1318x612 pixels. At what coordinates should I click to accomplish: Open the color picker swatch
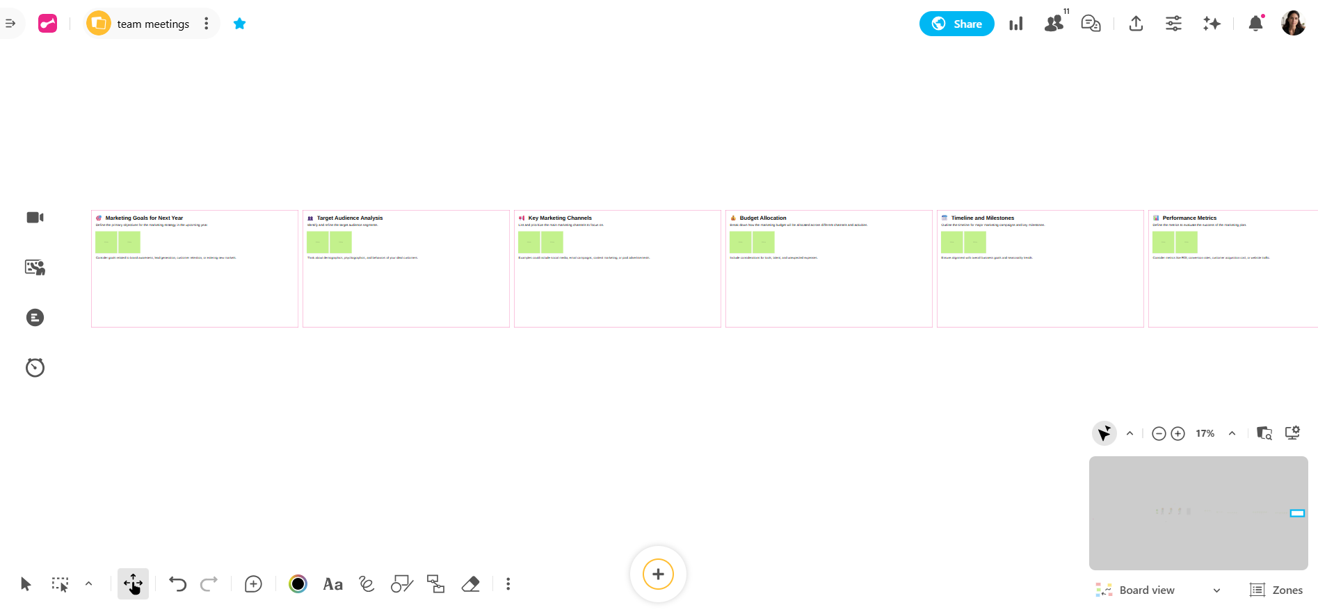coord(298,584)
